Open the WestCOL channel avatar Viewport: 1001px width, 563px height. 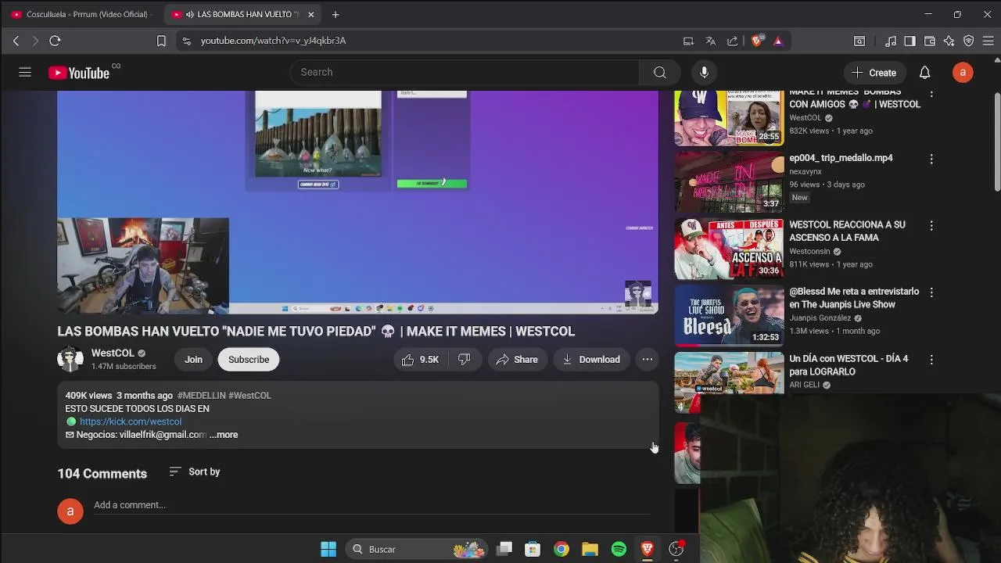[70, 360]
